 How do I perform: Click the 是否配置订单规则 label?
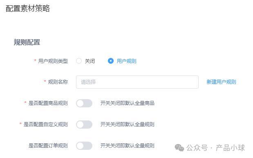48,146
